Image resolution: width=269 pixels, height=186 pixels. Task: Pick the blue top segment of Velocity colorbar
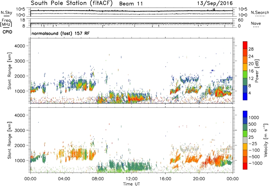[x=245, y=114]
